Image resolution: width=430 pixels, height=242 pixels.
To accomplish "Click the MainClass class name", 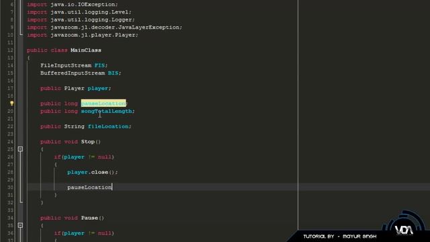I will point(86,50).
